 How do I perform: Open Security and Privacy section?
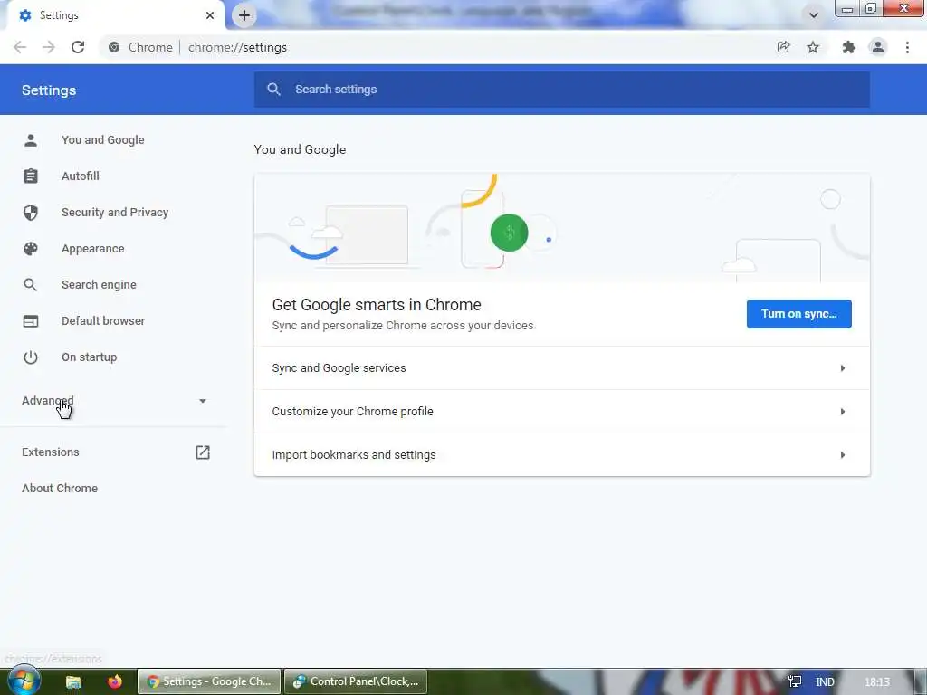115,212
